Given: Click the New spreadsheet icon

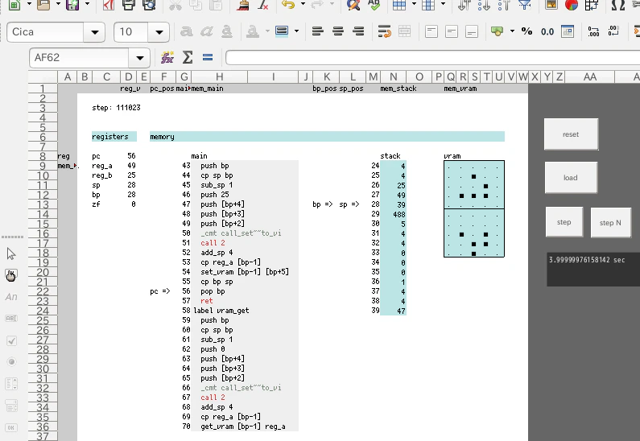Looking at the screenshot, I should pos(14,5).
